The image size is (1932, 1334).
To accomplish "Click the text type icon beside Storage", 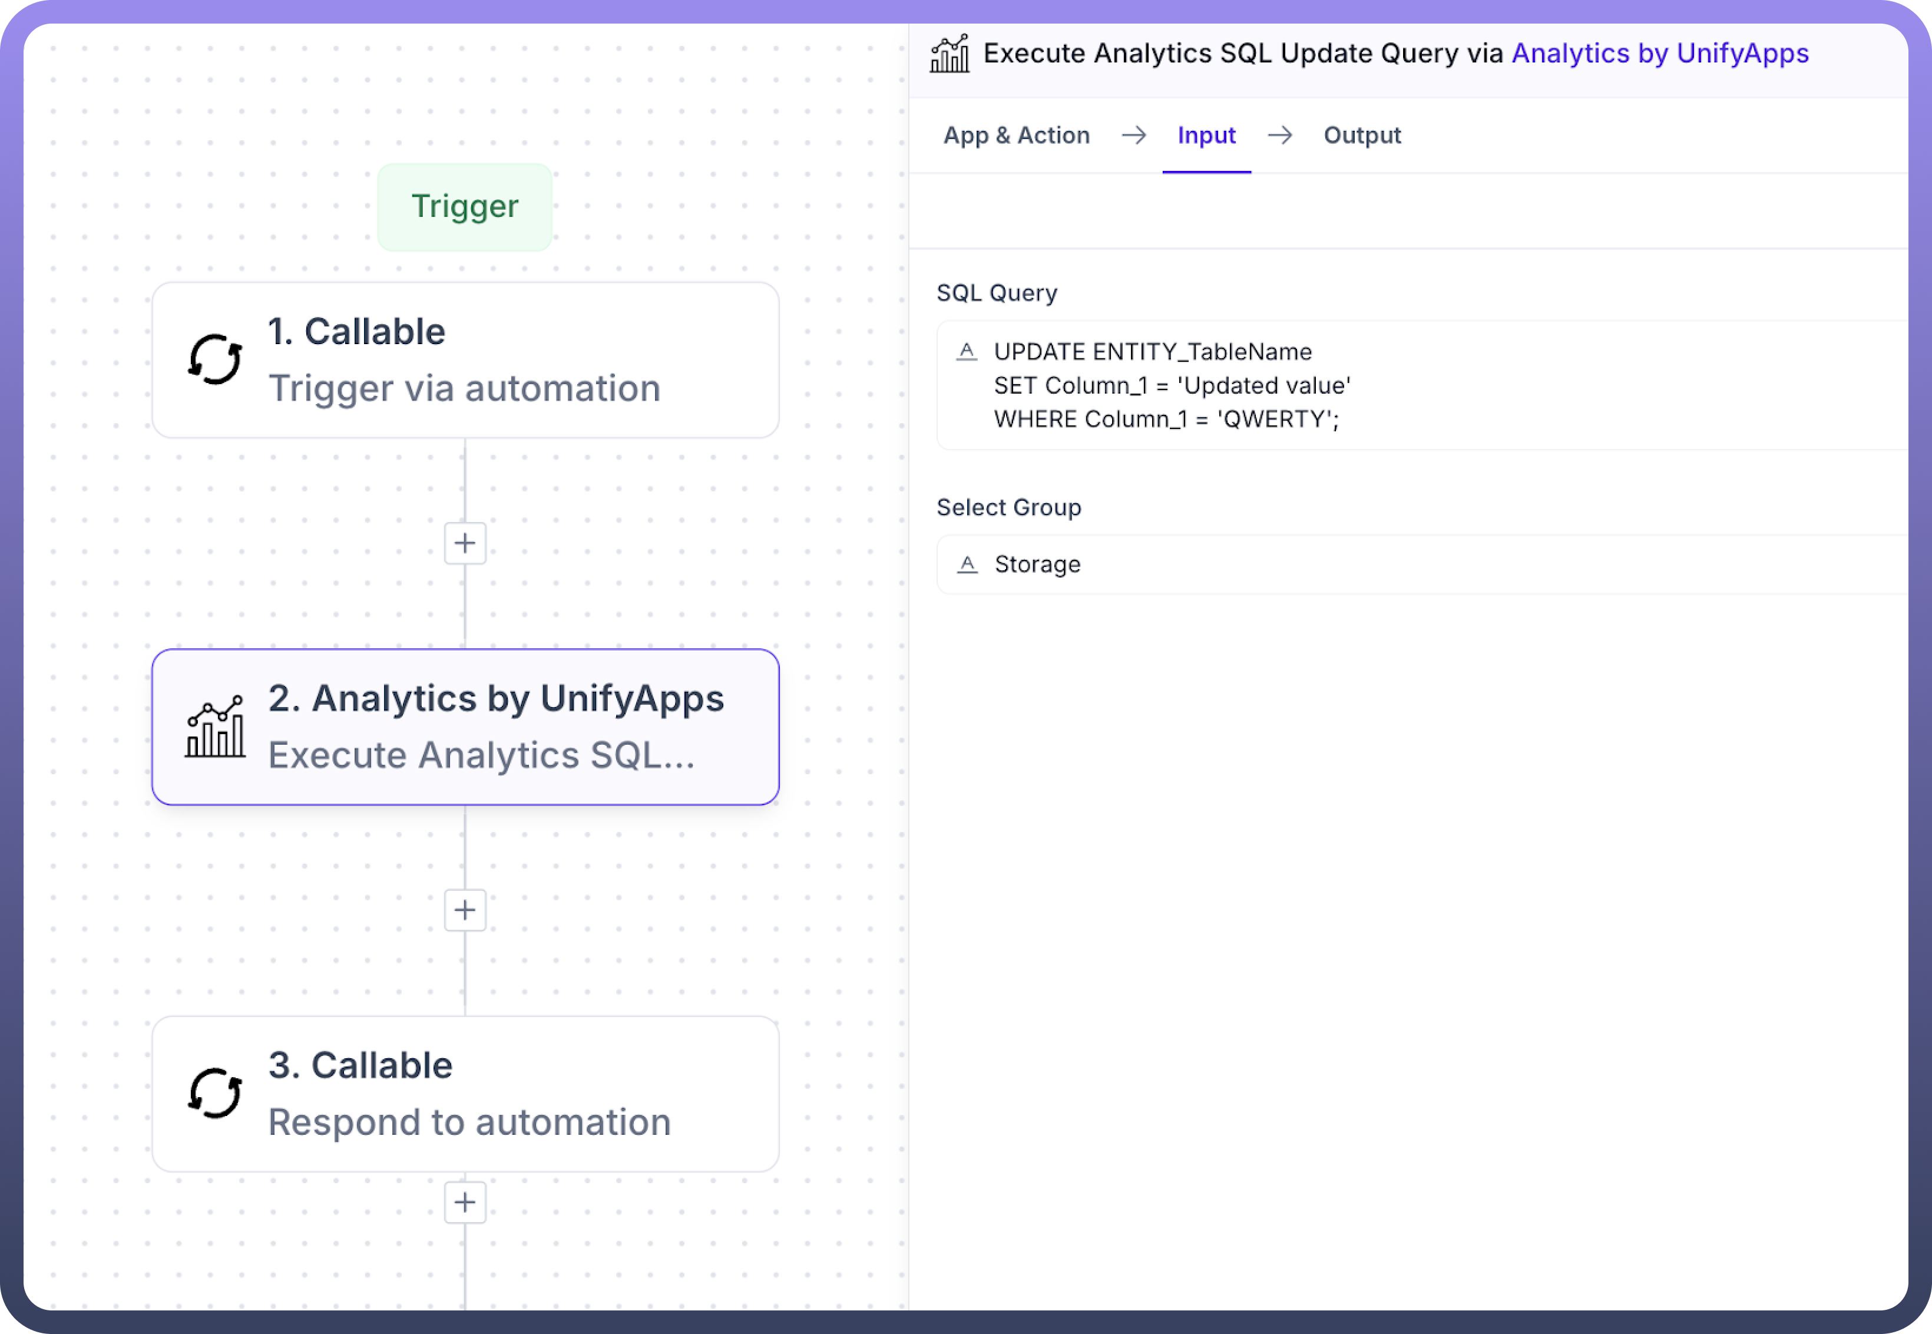I will [967, 565].
